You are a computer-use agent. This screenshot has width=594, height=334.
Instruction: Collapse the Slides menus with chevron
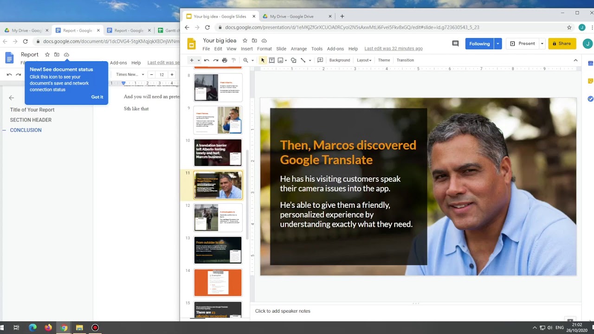[575, 60]
